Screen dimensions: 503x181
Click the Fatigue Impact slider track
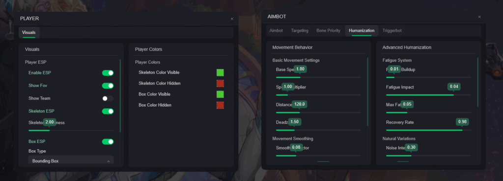point(428,95)
